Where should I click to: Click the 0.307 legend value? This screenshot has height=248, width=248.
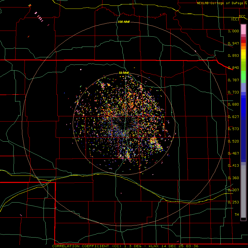point(233,190)
